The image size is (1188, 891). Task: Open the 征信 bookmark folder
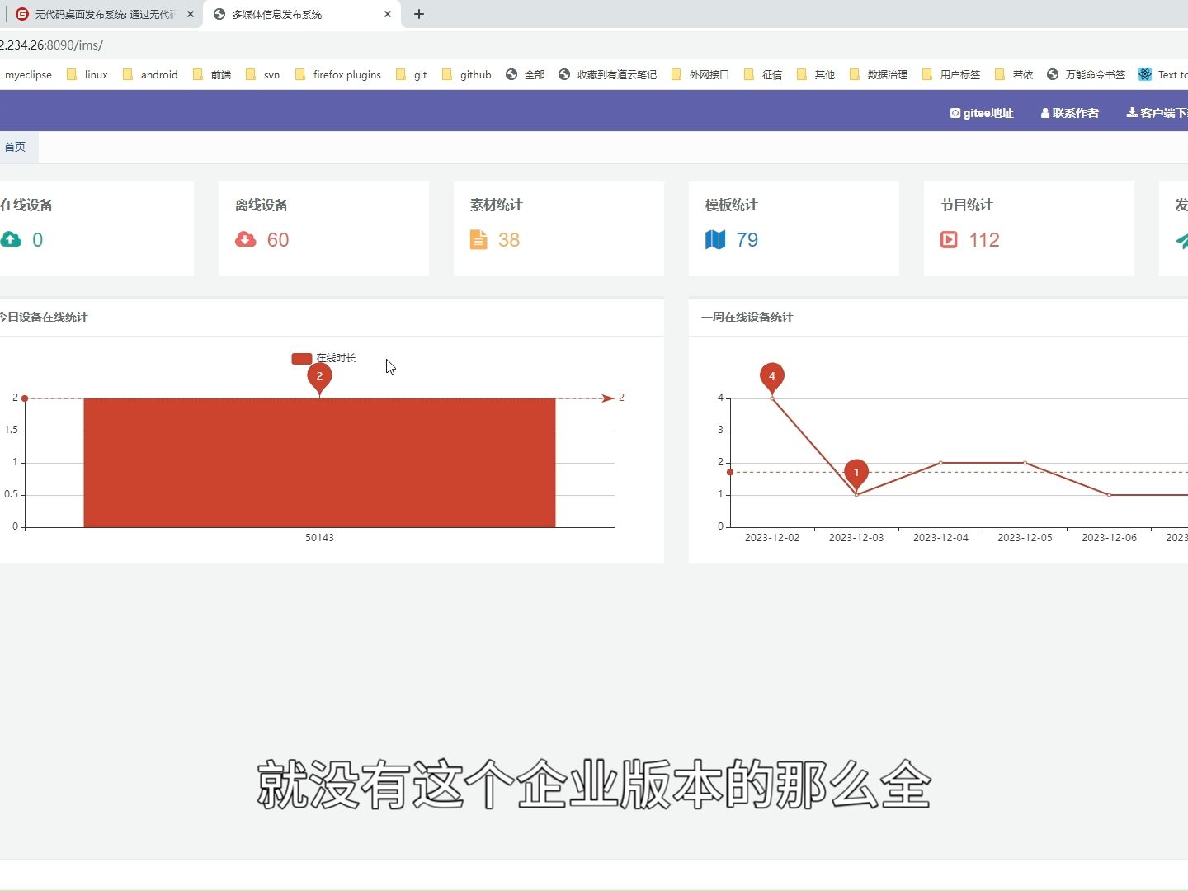763,74
